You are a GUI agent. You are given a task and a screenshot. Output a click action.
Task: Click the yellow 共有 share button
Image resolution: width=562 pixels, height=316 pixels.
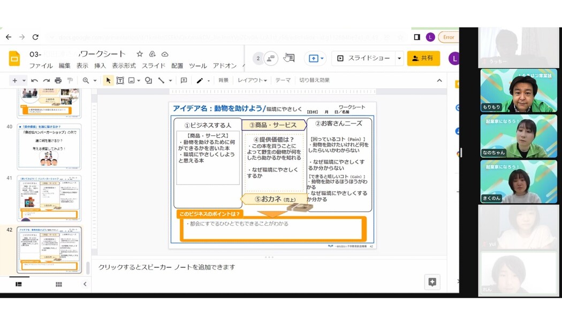click(x=423, y=58)
